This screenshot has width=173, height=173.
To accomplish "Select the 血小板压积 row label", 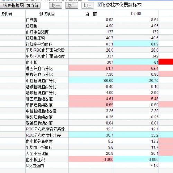I will (x=35, y=160).
